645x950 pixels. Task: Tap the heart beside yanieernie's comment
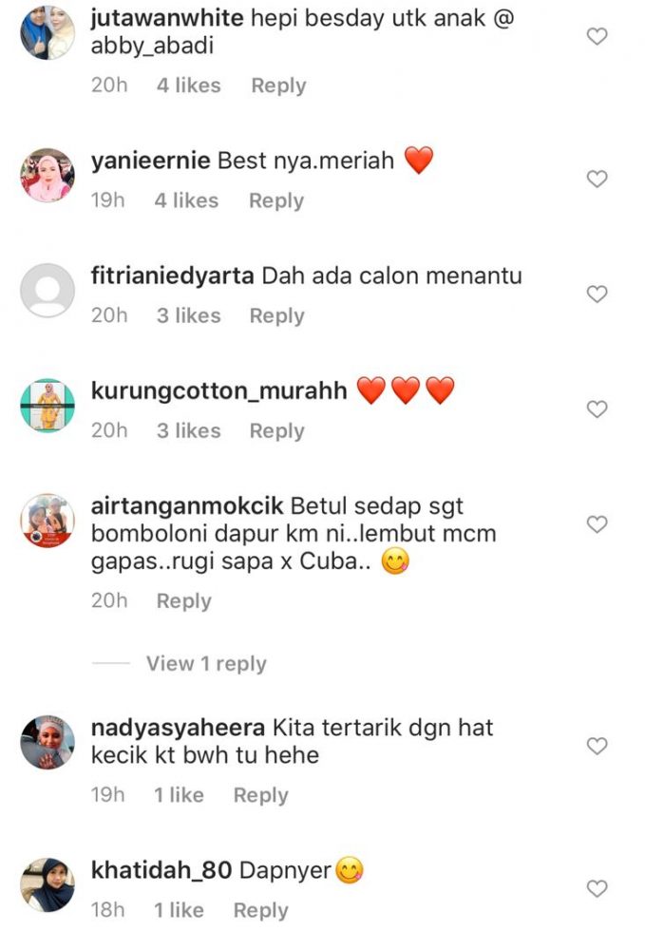click(598, 179)
